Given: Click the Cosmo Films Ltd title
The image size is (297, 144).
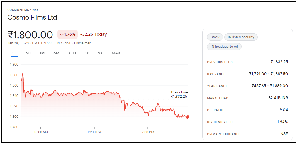Looking at the screenshot, I should pyautogui.click(x=32, y=17).
